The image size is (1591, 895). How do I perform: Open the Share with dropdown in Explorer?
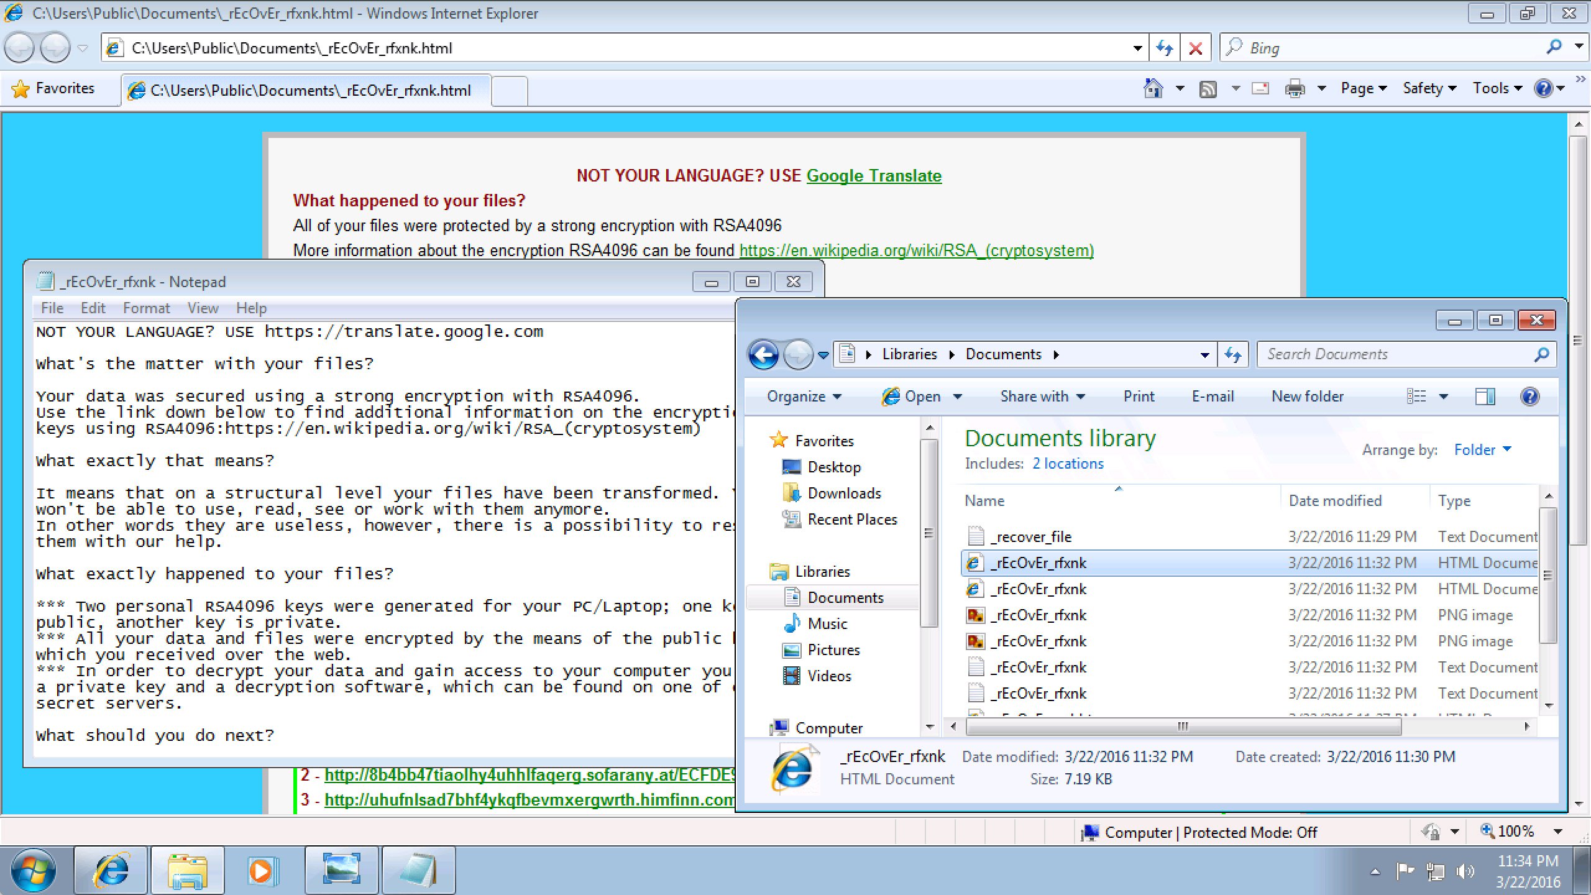1042,397
